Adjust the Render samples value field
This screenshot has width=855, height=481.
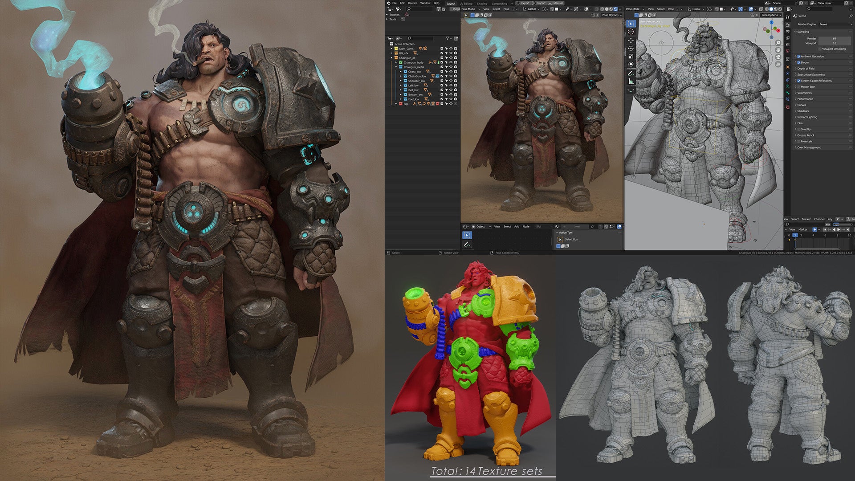pos(834,39)
